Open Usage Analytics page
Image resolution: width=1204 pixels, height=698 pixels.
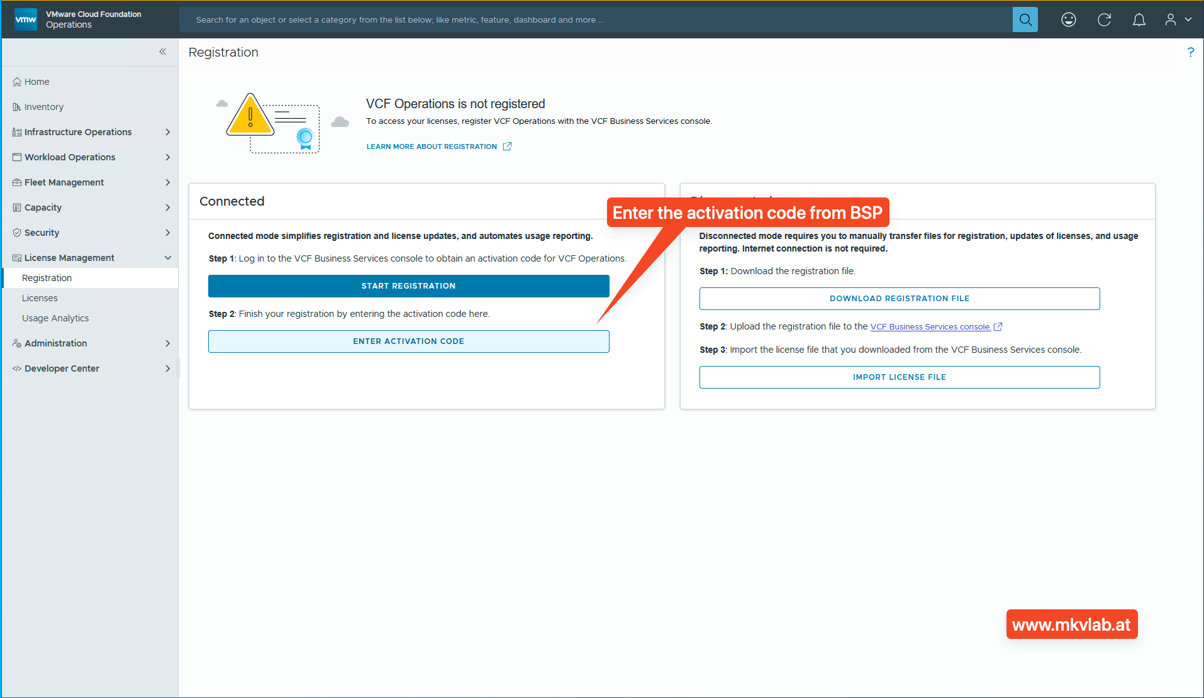(x=55, y=318)
